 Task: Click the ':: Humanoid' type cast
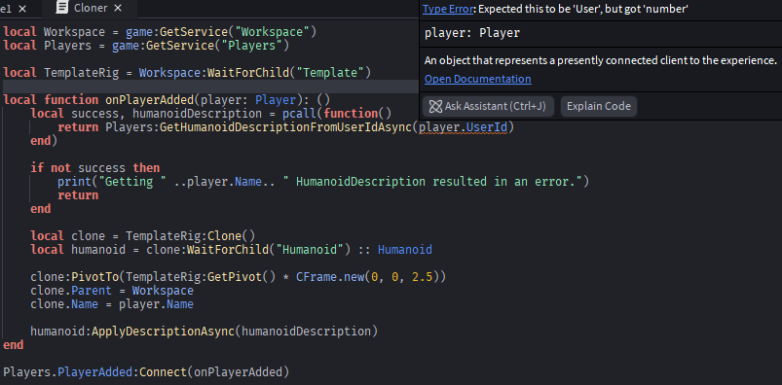pos(395,250)
